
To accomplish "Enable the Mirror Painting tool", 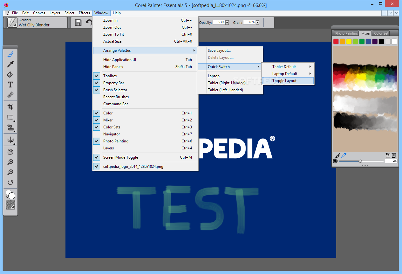I will click(x=10, y=140).
